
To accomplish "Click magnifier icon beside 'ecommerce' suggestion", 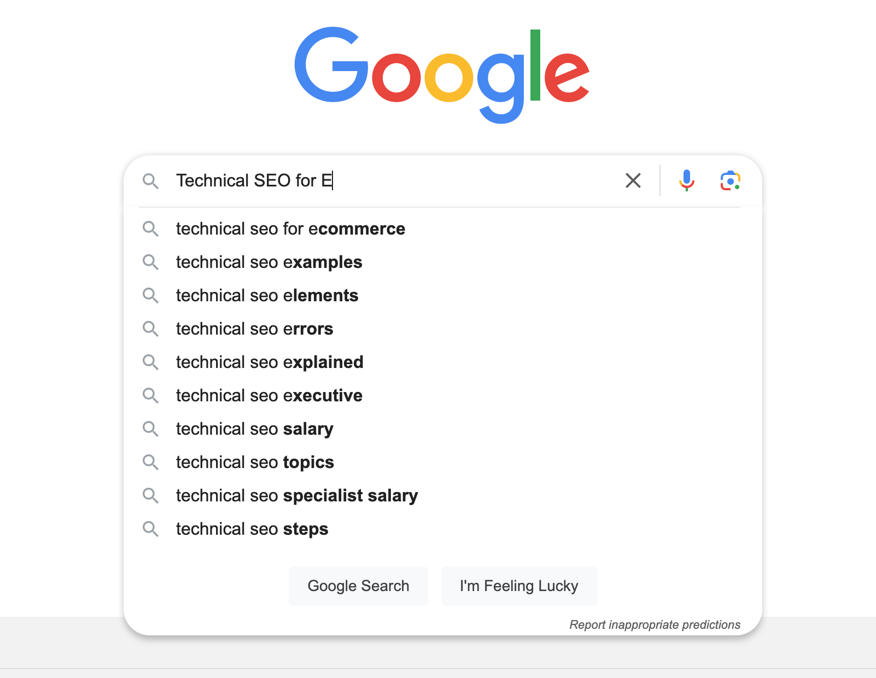I will tap(150, 229).
